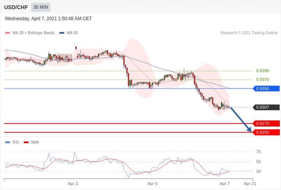Click the Apr 7 date axis label
281x190 pixels.
click(224, 183)
